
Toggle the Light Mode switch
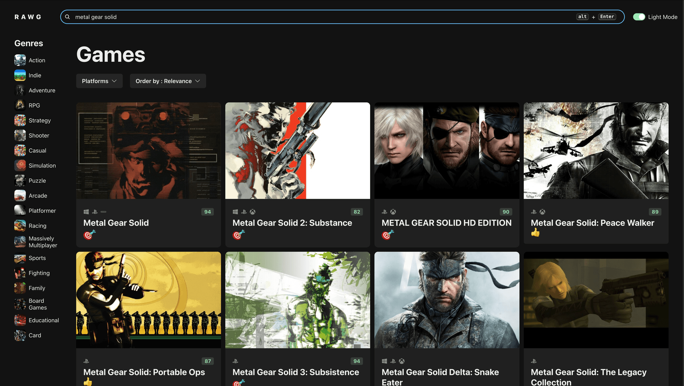(639, 17)
